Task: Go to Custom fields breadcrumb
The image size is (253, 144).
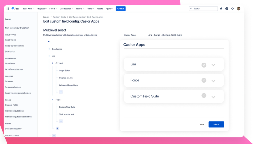Action: pos(59,17)
